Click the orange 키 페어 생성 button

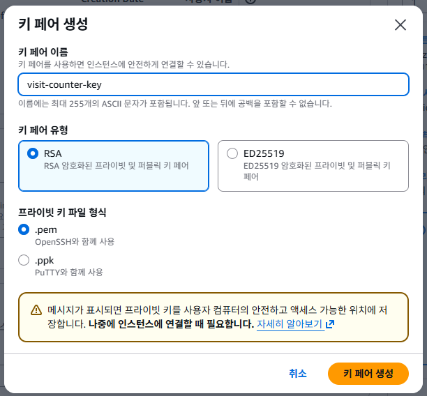pyautogui.click(x=368, y=374)
